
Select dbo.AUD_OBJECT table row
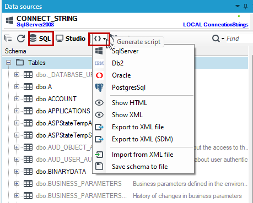click(x=64, y=147)
